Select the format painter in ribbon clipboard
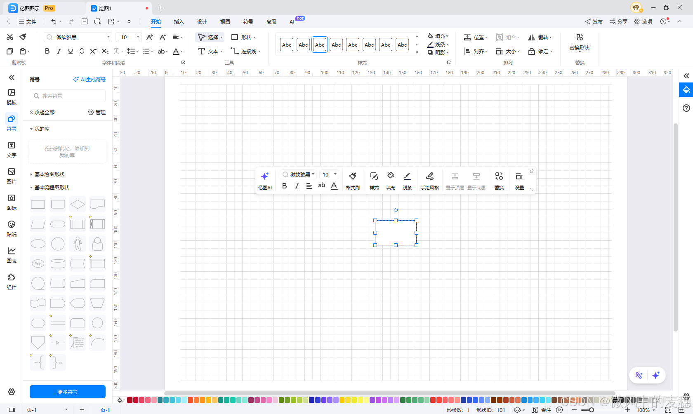Screen dimensions: 693x414 click(23, 37)
